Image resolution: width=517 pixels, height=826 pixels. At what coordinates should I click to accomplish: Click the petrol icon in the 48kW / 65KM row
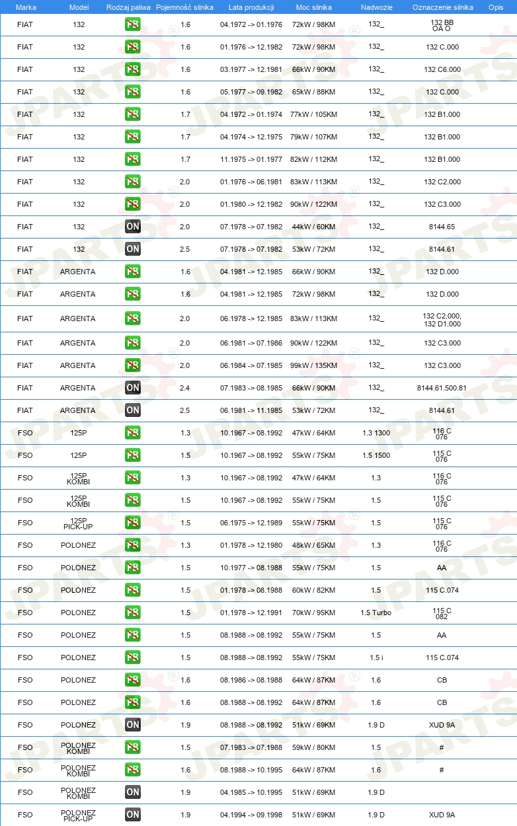[x=133, y=545]
